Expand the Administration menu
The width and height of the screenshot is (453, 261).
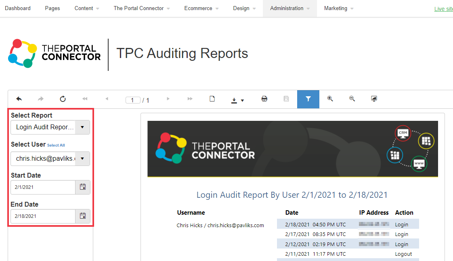[x=290, y=8]
